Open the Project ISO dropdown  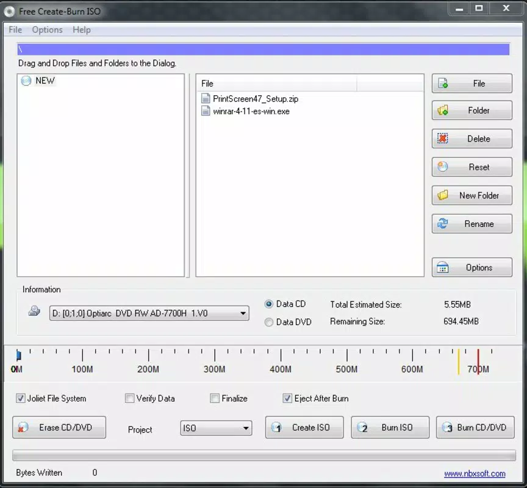(x=216, y=428)
